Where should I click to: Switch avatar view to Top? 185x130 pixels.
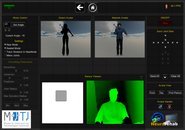[161, 93]
